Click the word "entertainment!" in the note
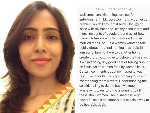Image resolution: width=150 pixels, height=113 pixels. point(90,19)
